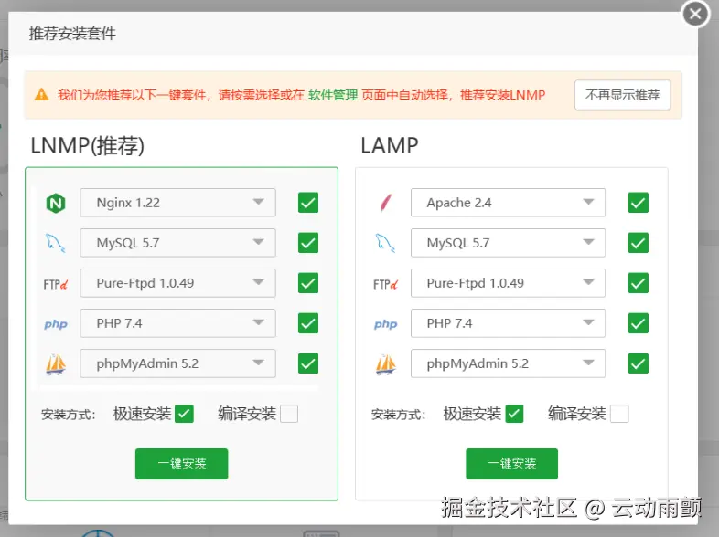Click the LAMP heading
This screenshot has width=719, height=537.
pos(390,145)
